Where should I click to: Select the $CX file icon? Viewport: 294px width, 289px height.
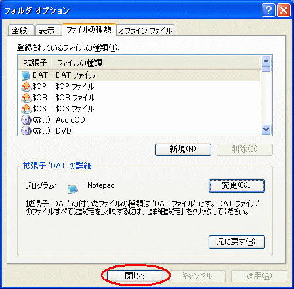[26, 109]
